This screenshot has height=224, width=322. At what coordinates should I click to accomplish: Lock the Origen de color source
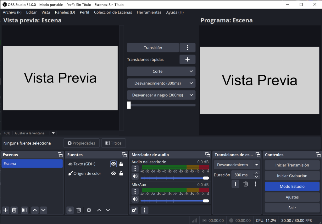point(121,173)
